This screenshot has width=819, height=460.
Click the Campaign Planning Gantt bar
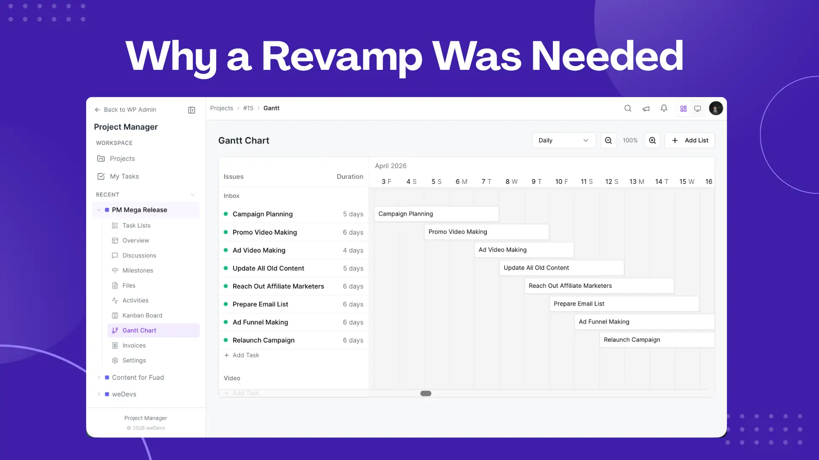[436, 214]
